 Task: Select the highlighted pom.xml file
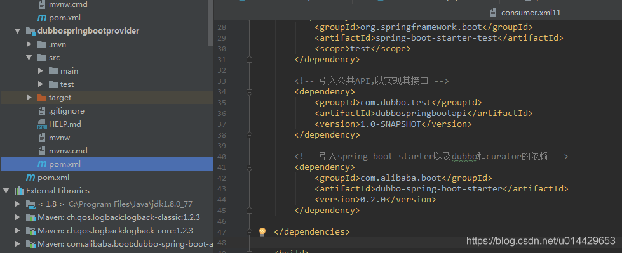coord(65,164)
